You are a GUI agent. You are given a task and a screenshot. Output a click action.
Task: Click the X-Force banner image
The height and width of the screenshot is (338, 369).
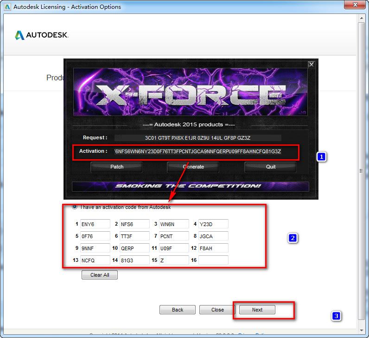[x=190, y=92]
